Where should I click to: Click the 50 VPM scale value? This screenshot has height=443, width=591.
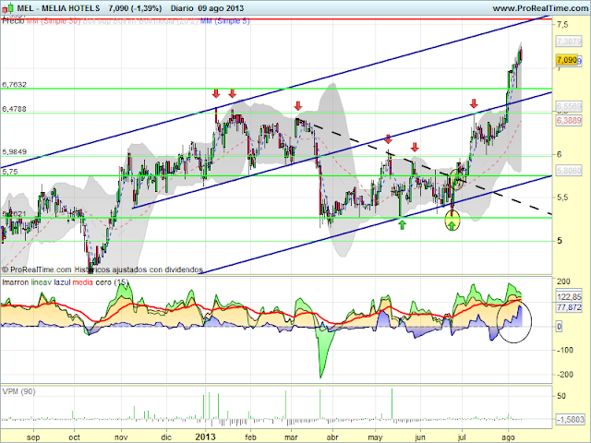(x=561, y=396)
